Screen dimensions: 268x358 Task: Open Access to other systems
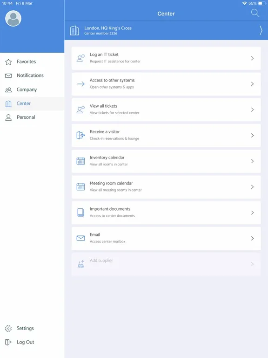pyautogui.click(x=166, y=84)
